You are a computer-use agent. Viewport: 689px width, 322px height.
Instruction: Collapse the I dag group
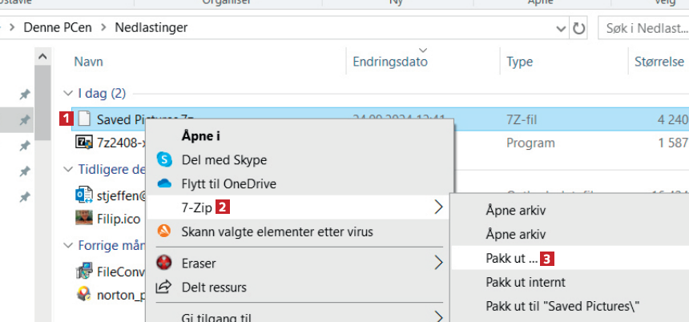66,93
